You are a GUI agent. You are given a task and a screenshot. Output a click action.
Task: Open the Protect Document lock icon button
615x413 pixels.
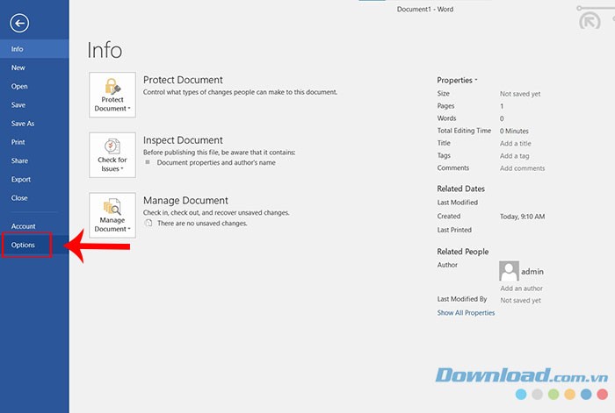click(x=112, y=95)
